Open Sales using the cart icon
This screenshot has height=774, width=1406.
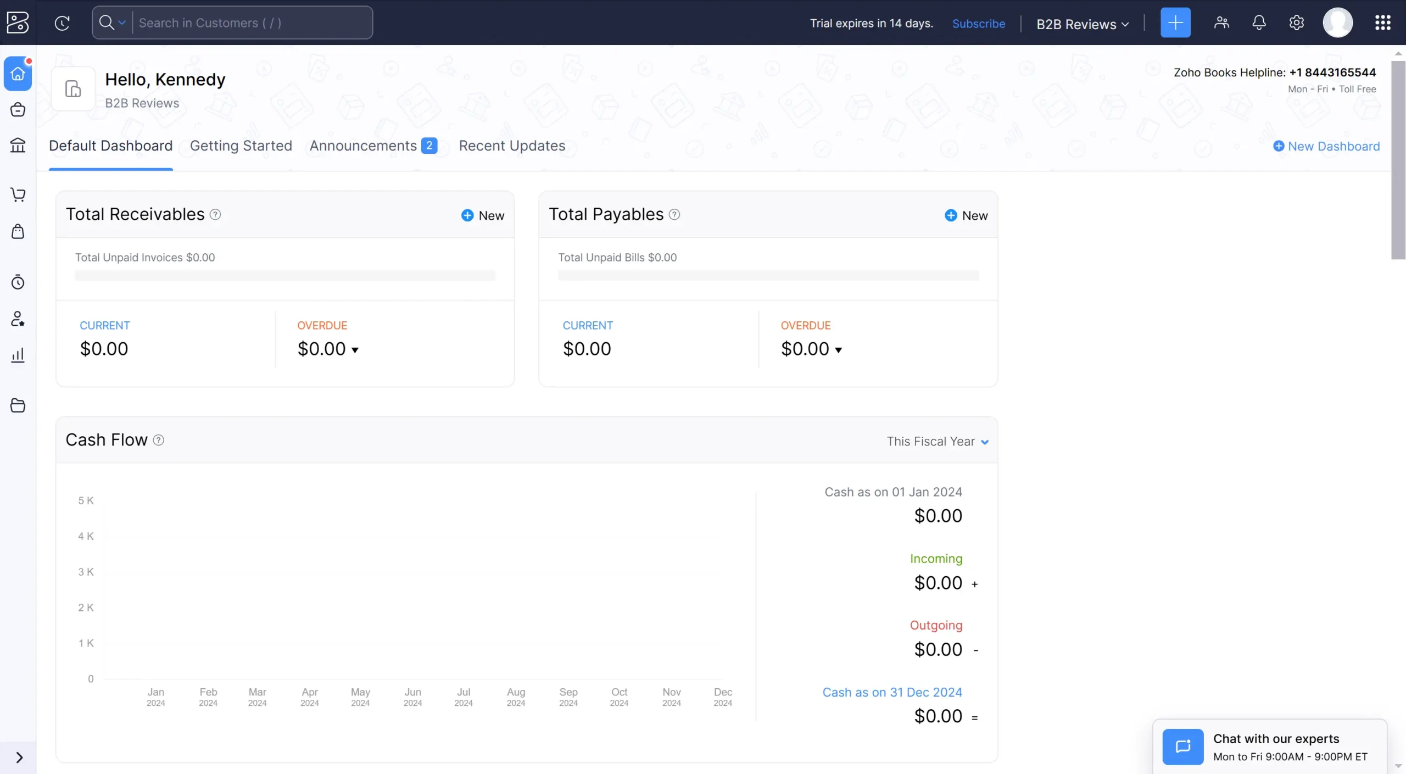(x=18, y=194)
